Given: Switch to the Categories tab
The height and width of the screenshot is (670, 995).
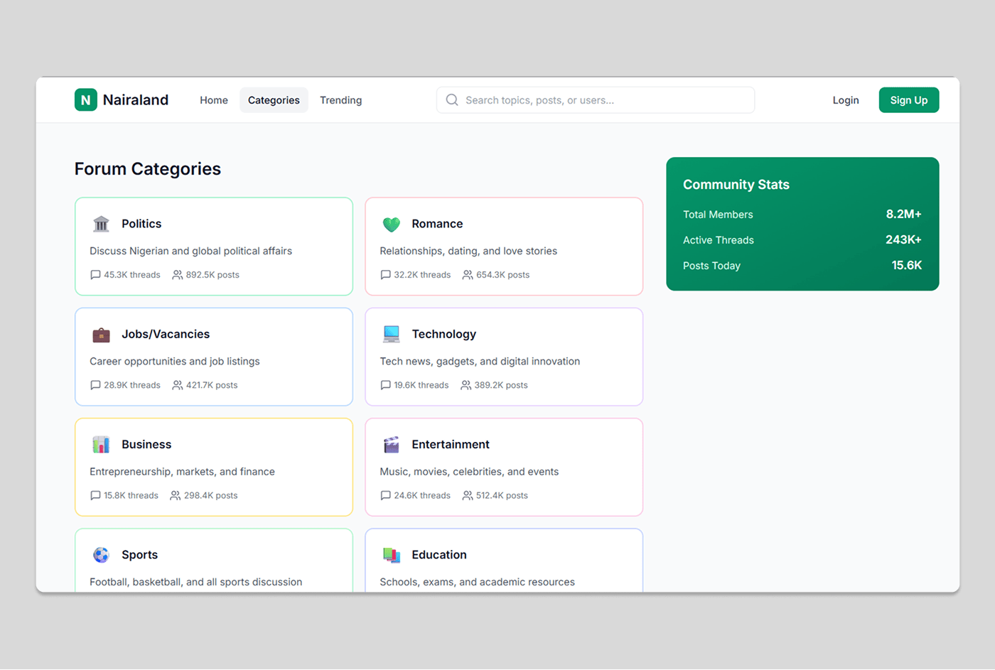Looking at the screenshot, I should click(274, 100).
